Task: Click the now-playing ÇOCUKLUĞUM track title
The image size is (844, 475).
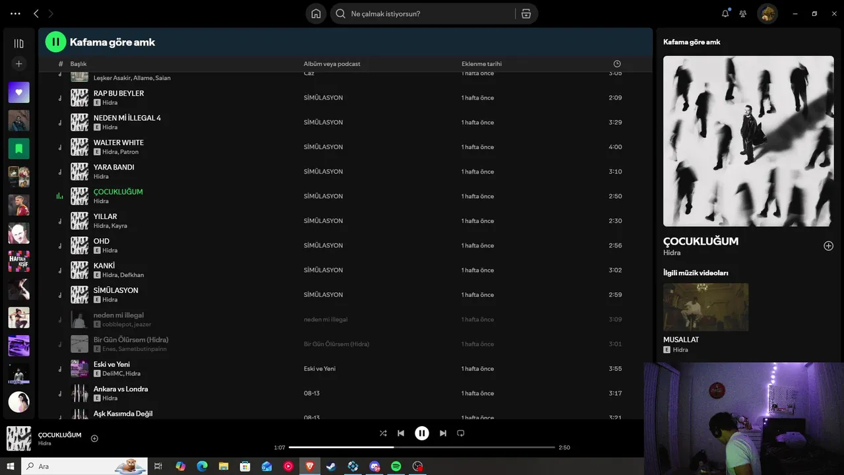Action: point(118,192)
